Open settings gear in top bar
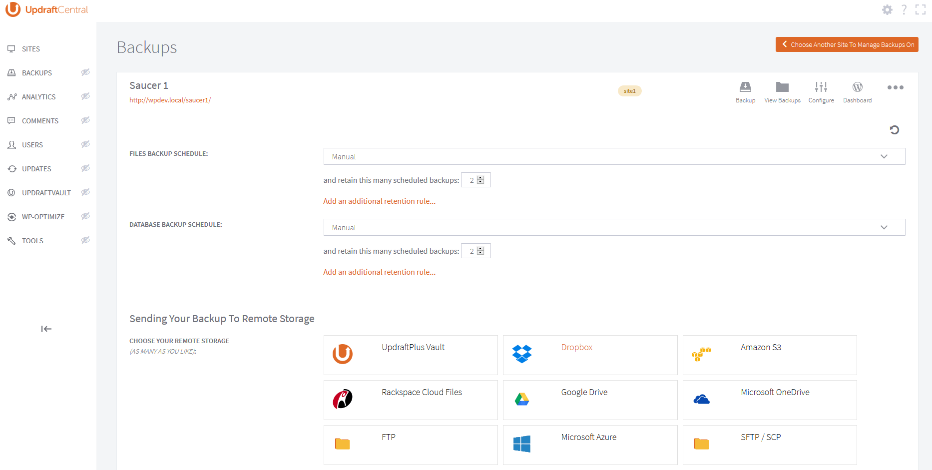The width and height of the screenshot is (932, 470). pyautogui.click(x=887, y=10)
